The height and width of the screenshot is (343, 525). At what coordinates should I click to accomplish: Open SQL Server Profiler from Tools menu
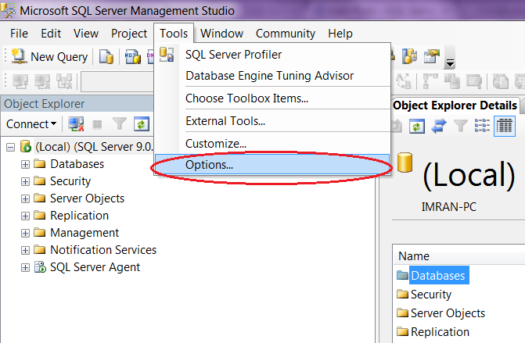click(233, 55)
